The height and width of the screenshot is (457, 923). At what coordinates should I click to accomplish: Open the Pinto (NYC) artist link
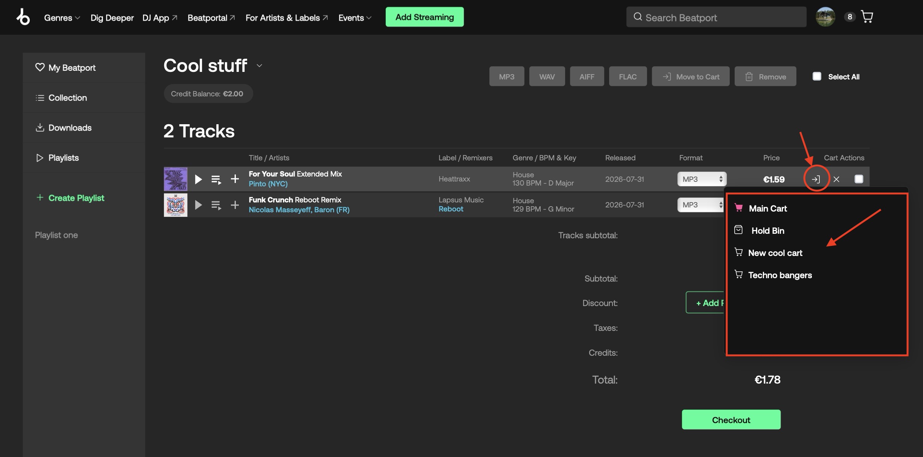point(268,184)
